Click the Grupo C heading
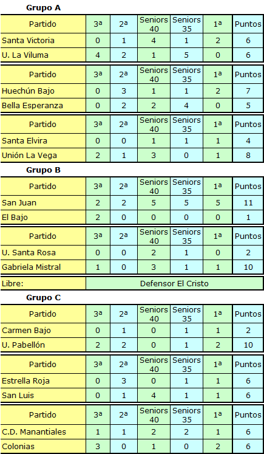Screen dimensions: 264x454 tap(43, 298)
